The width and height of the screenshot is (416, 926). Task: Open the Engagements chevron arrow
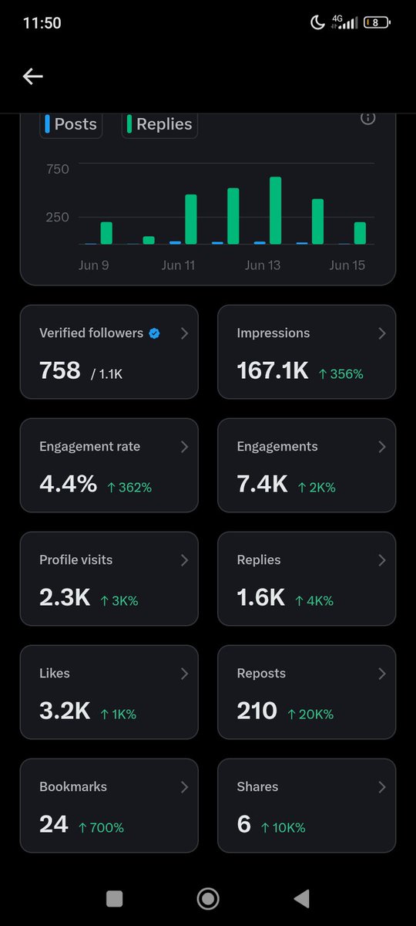point(382,447)
